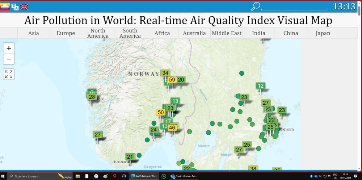Click the AQI 24 station marker

pos(154,130)
